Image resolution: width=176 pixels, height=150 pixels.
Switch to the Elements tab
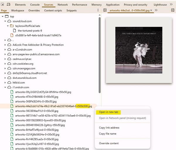20,5
